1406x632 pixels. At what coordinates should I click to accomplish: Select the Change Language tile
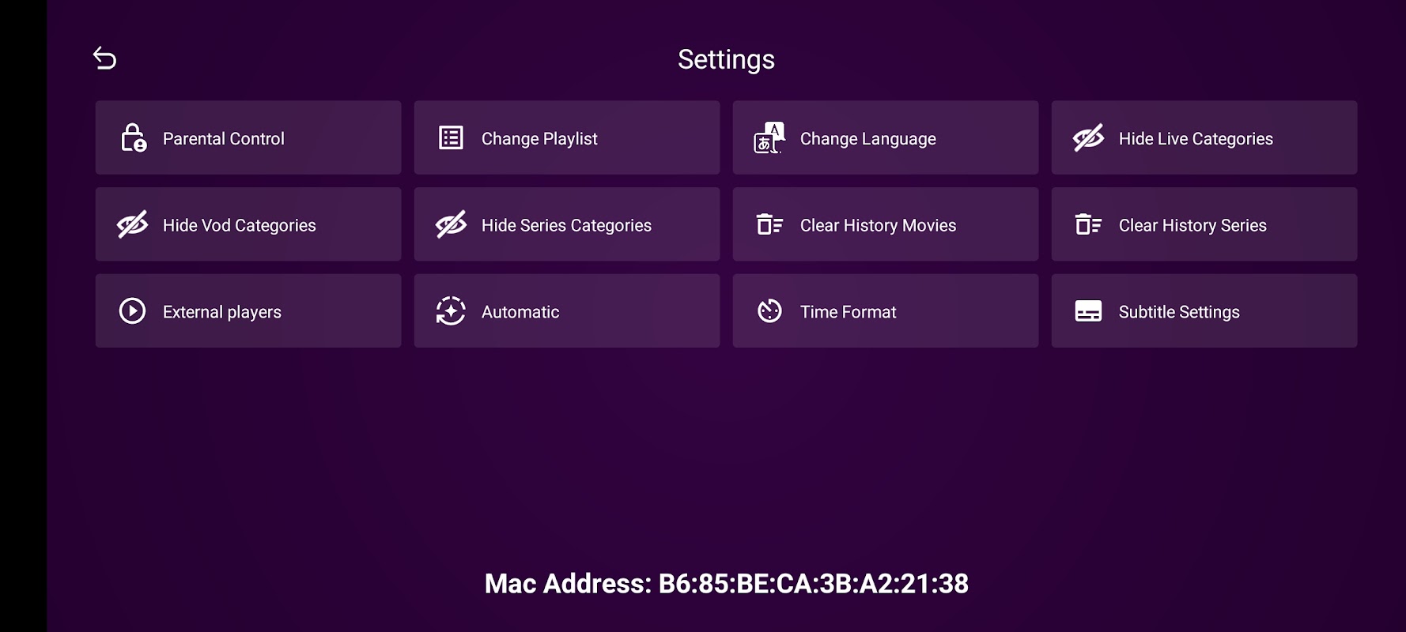point(886,137)
